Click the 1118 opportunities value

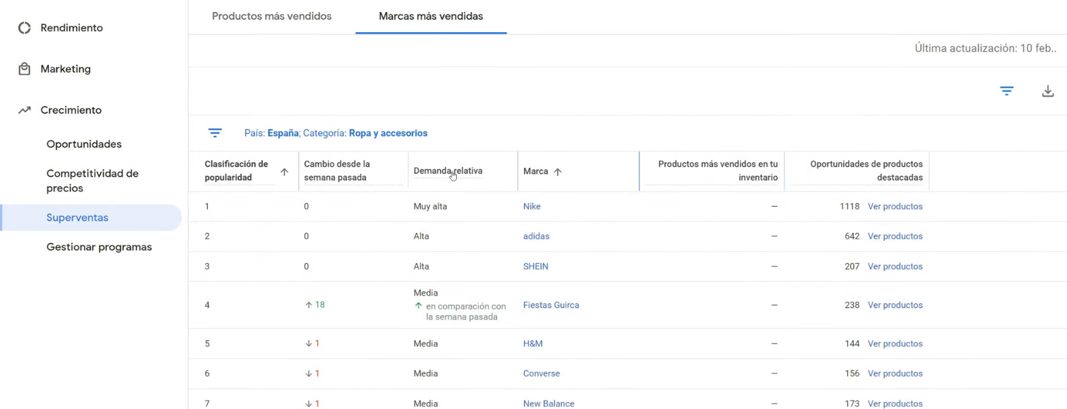850,206
